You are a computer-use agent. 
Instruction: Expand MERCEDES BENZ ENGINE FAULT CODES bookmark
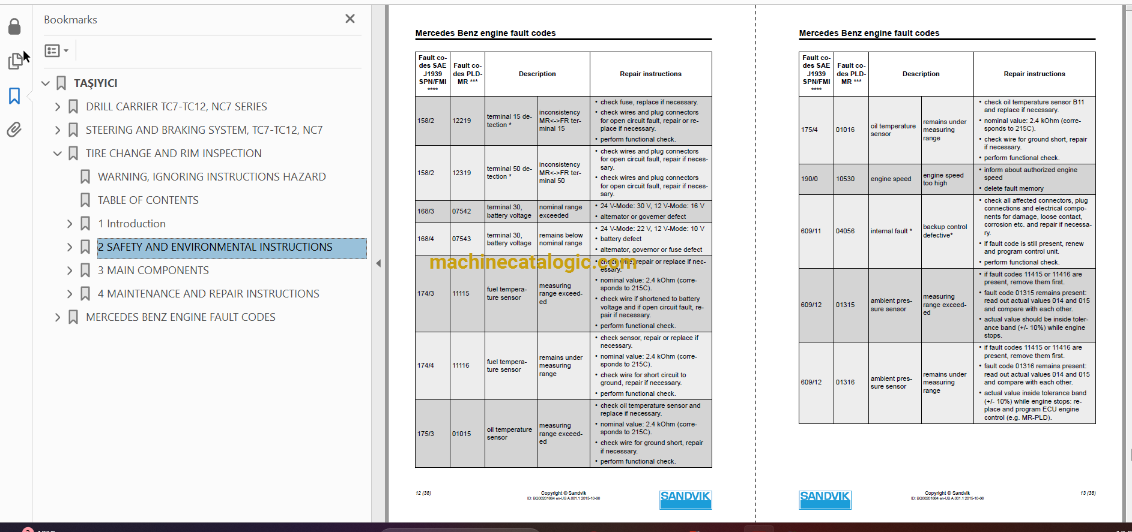pyautogui.click(x=58, y=317)
